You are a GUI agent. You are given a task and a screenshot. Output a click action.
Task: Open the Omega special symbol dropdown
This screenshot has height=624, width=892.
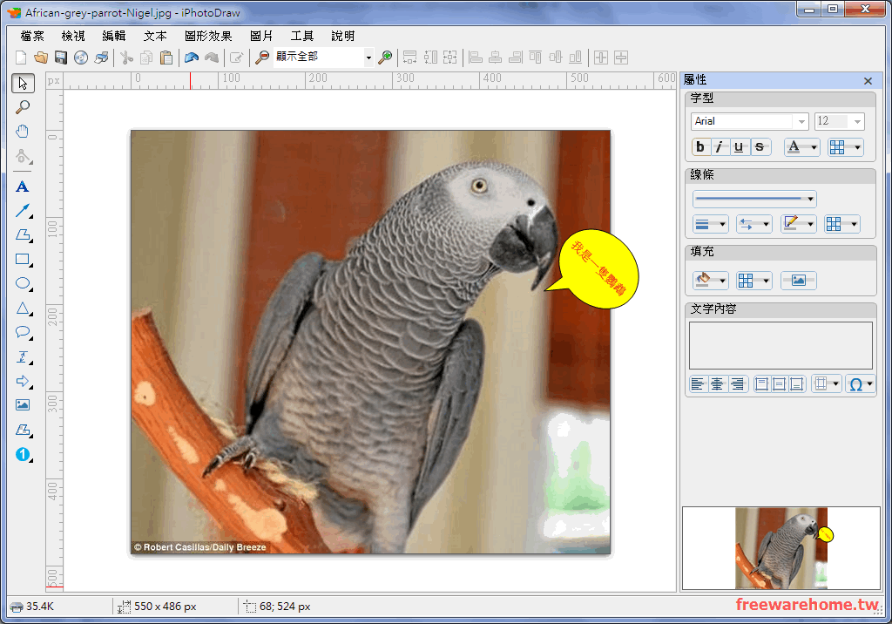(860, 384)
